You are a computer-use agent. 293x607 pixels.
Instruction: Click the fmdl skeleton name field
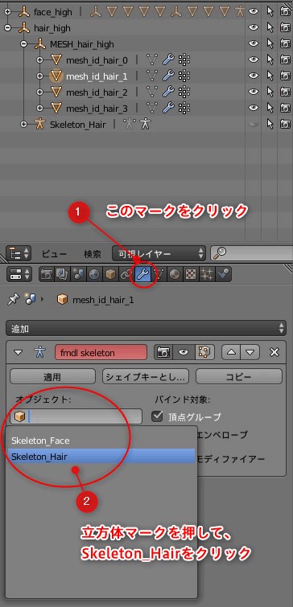101,353
